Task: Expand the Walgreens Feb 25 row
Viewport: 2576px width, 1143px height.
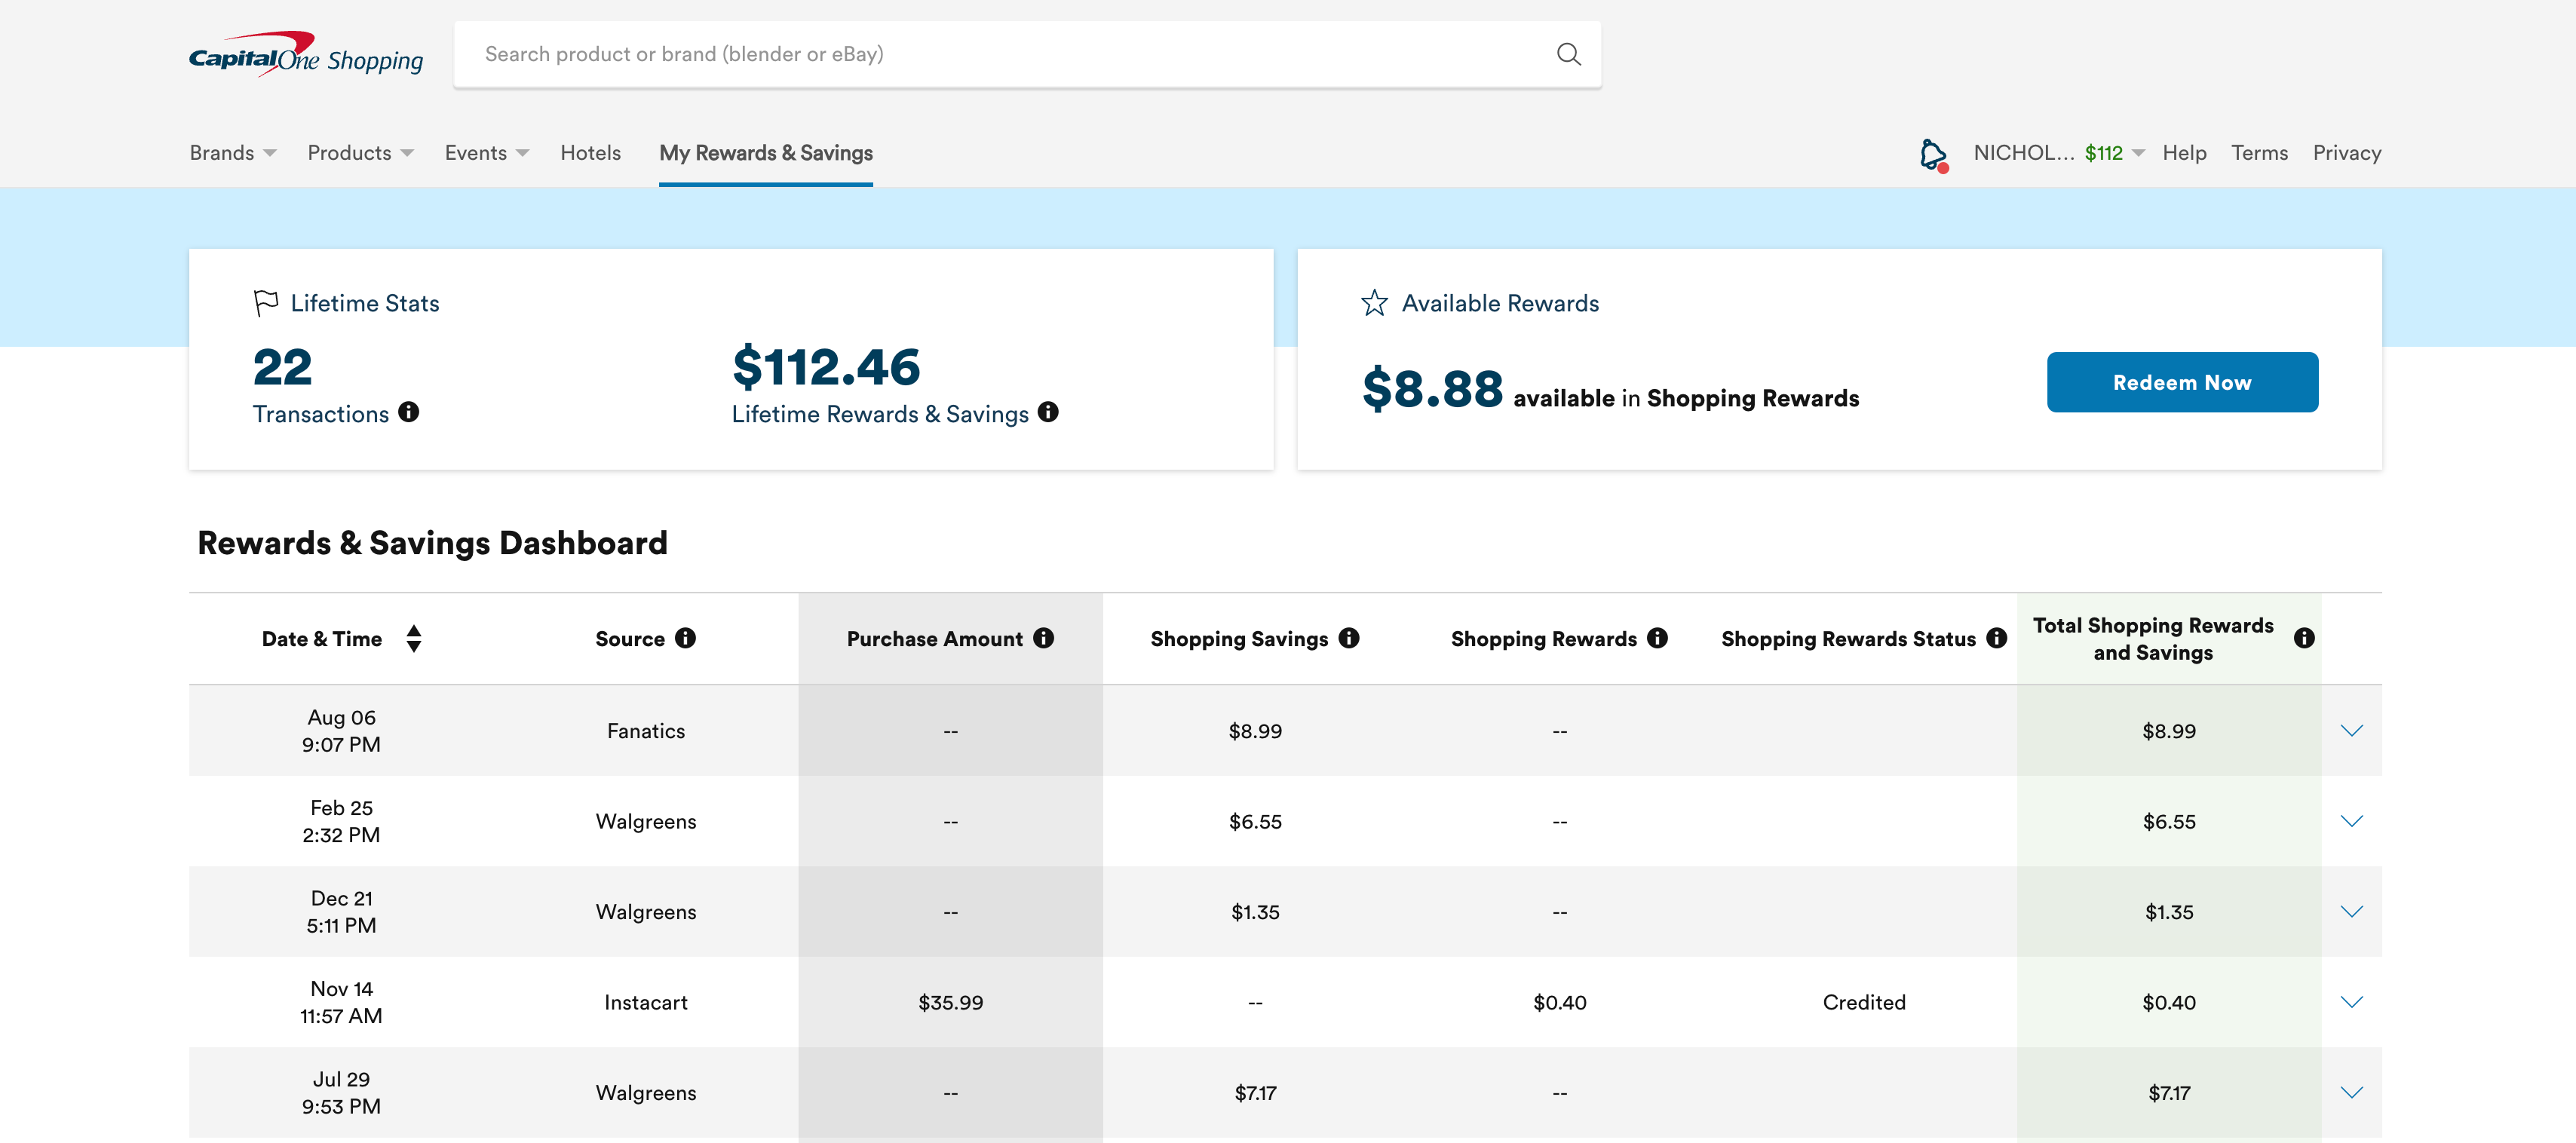Action: (x=2351, y=821)
